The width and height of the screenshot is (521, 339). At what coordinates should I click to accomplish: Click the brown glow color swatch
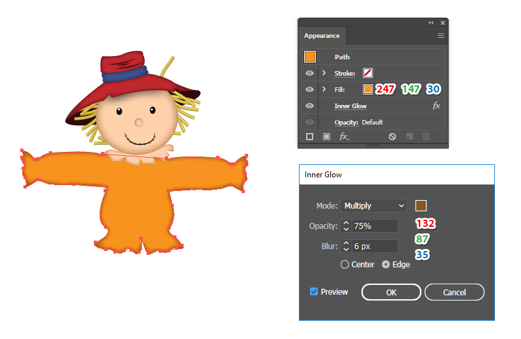pyautogui.click(x=421, y=205)
